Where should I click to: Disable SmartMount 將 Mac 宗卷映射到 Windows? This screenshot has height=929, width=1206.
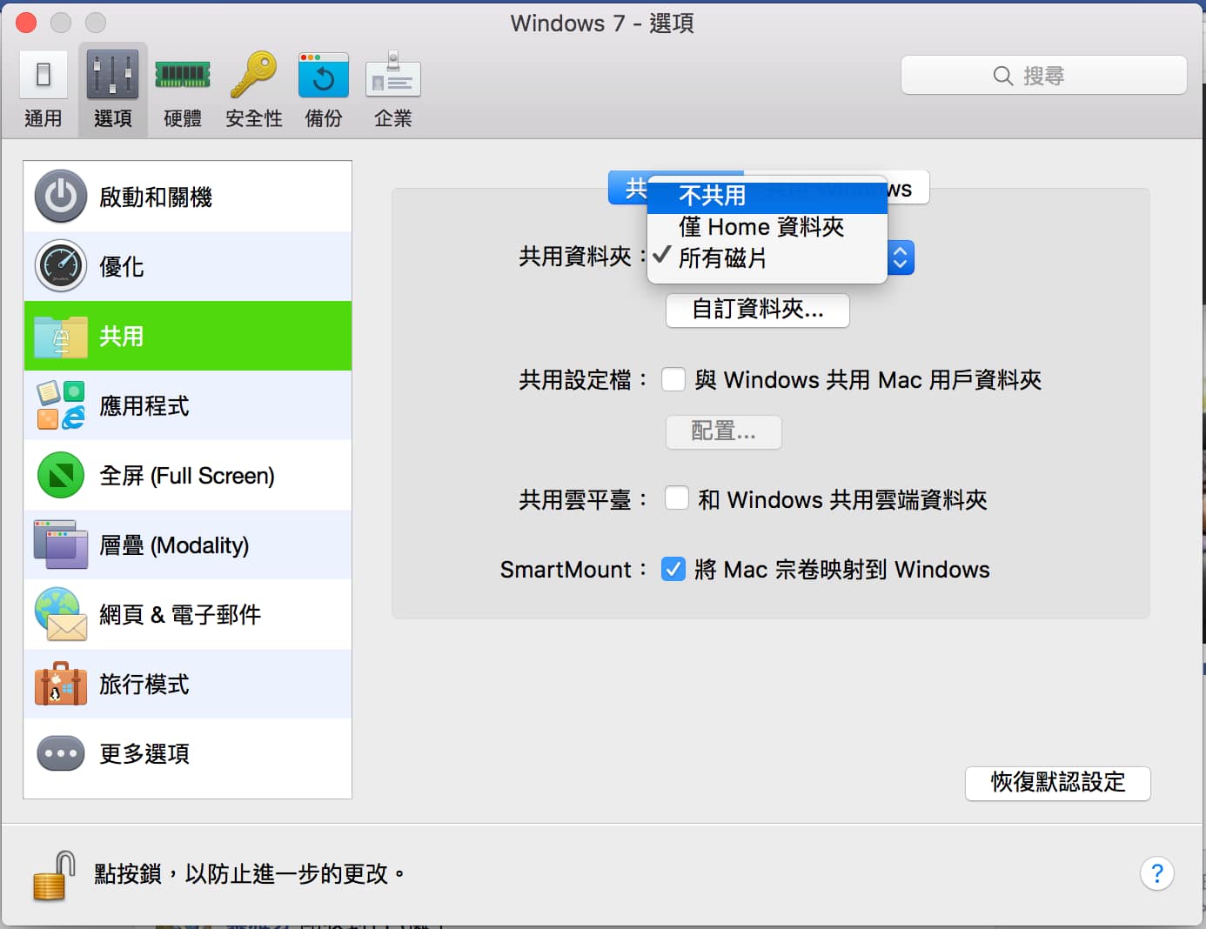(673, 569)
